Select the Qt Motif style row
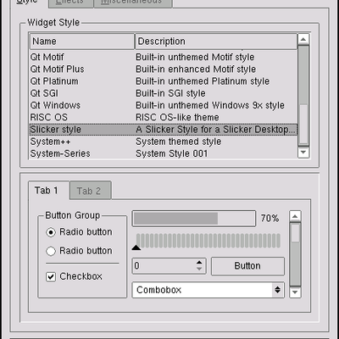 point(164,57)
